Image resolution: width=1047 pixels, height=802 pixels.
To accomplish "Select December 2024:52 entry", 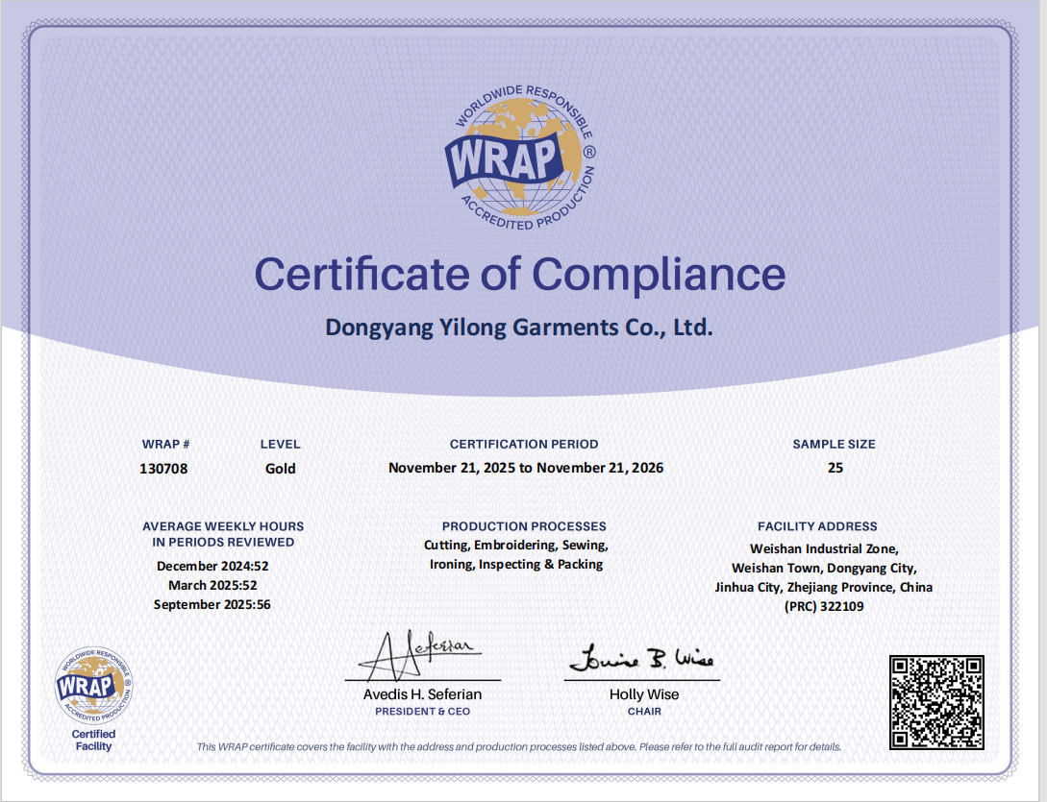I will click(212, 567).
